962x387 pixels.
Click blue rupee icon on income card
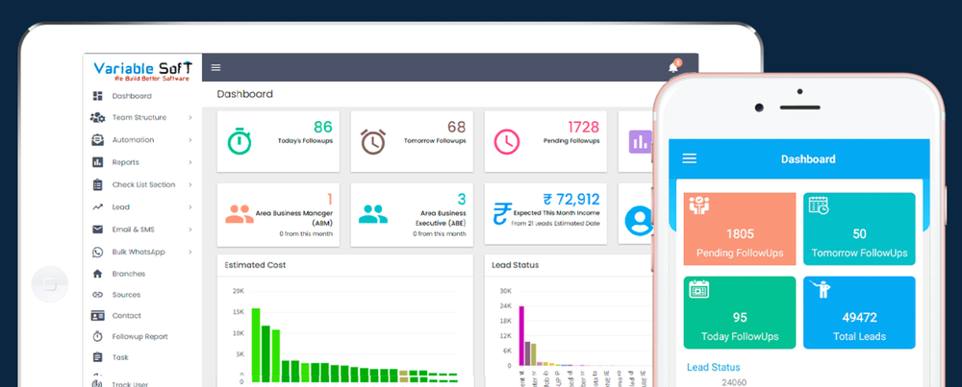[502, 214]
